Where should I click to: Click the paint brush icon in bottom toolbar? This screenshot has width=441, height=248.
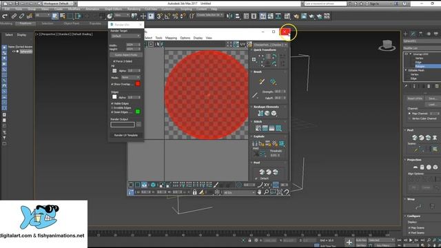pyautogui.click(x=216, y=185)
